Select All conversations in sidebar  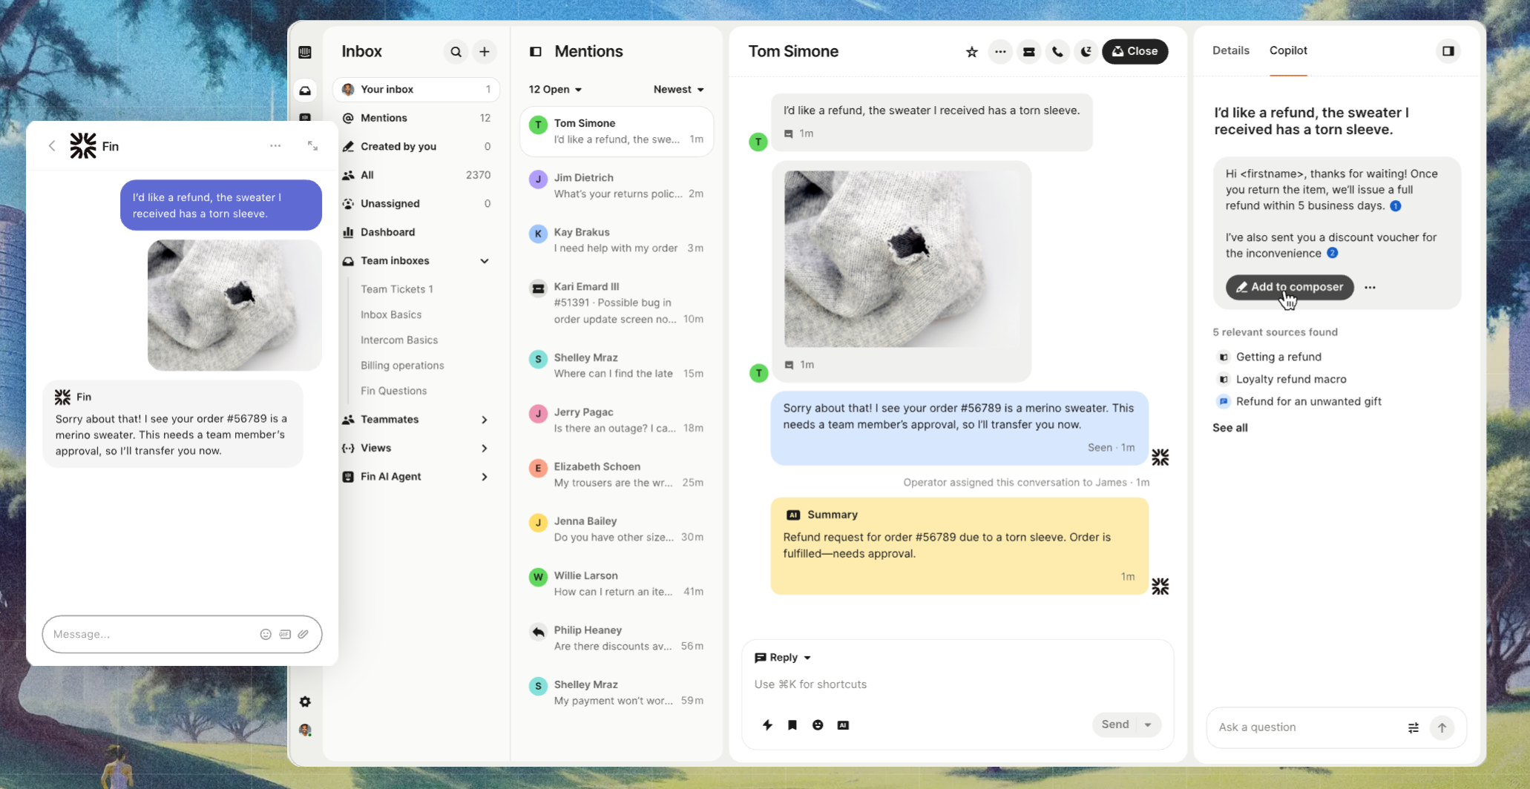tap(416, 175)
